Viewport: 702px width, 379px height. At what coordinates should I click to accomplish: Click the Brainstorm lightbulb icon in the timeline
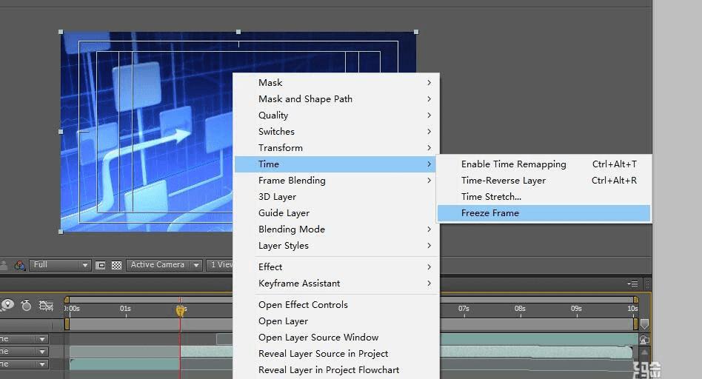[7, 306]
